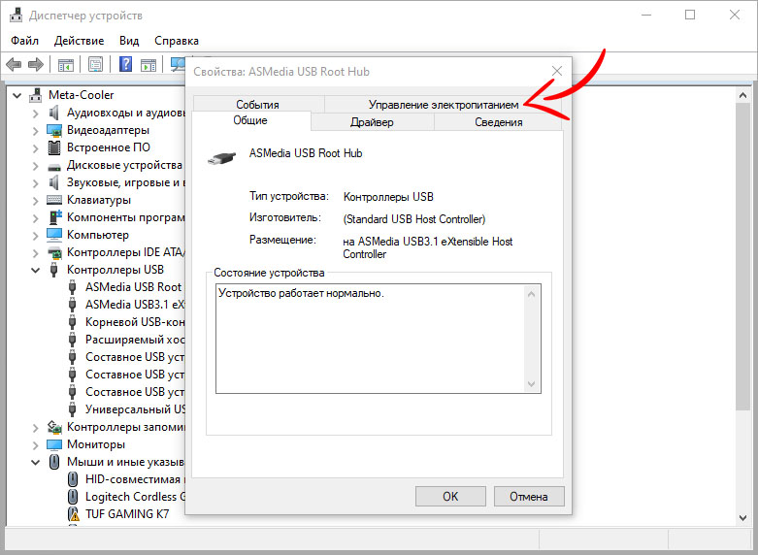This screenshot has width=758, height=555.
Task: Click the Аудиовходы speaker icon
Action: click(54, 113)
